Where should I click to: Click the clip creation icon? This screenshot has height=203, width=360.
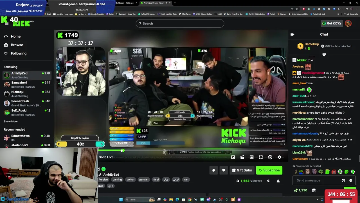click(x=242, y=157)
